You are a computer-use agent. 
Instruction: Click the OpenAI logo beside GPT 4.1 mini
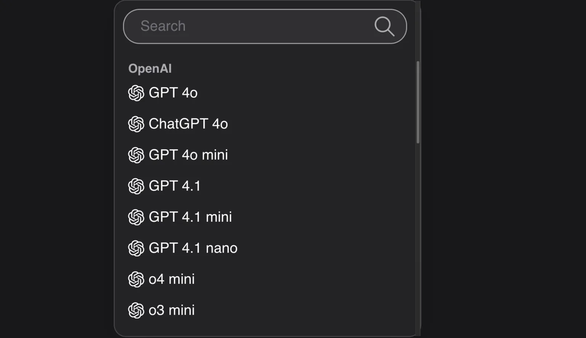(x=136, y=217)
